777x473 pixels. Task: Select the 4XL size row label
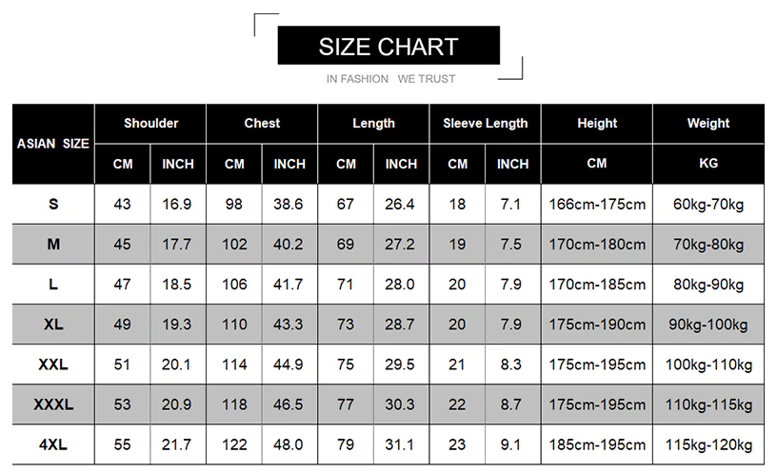pyautogui.click(x=53, y=444)
